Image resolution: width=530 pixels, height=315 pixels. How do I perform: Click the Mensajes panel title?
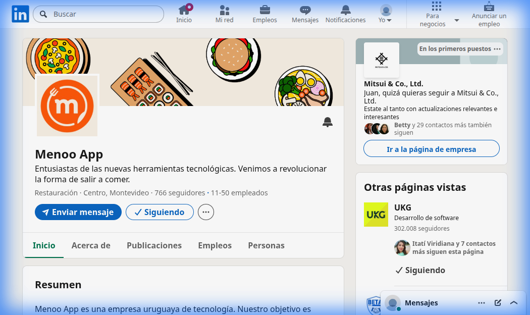(x=421, y=303)
